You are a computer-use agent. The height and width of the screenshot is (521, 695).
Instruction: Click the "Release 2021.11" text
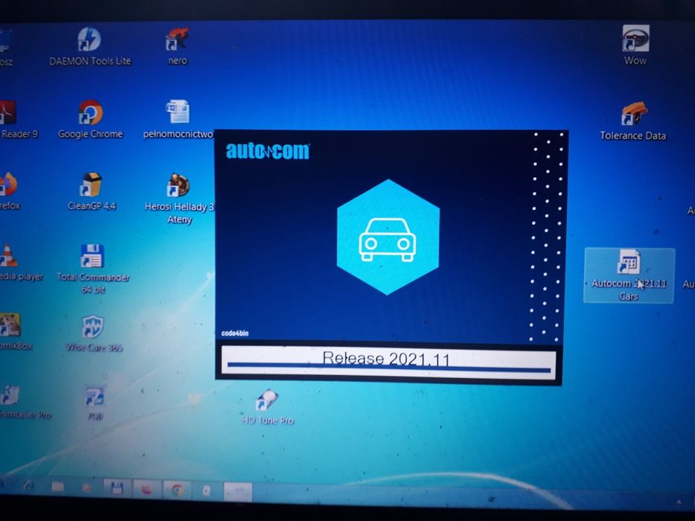[386, 358]
